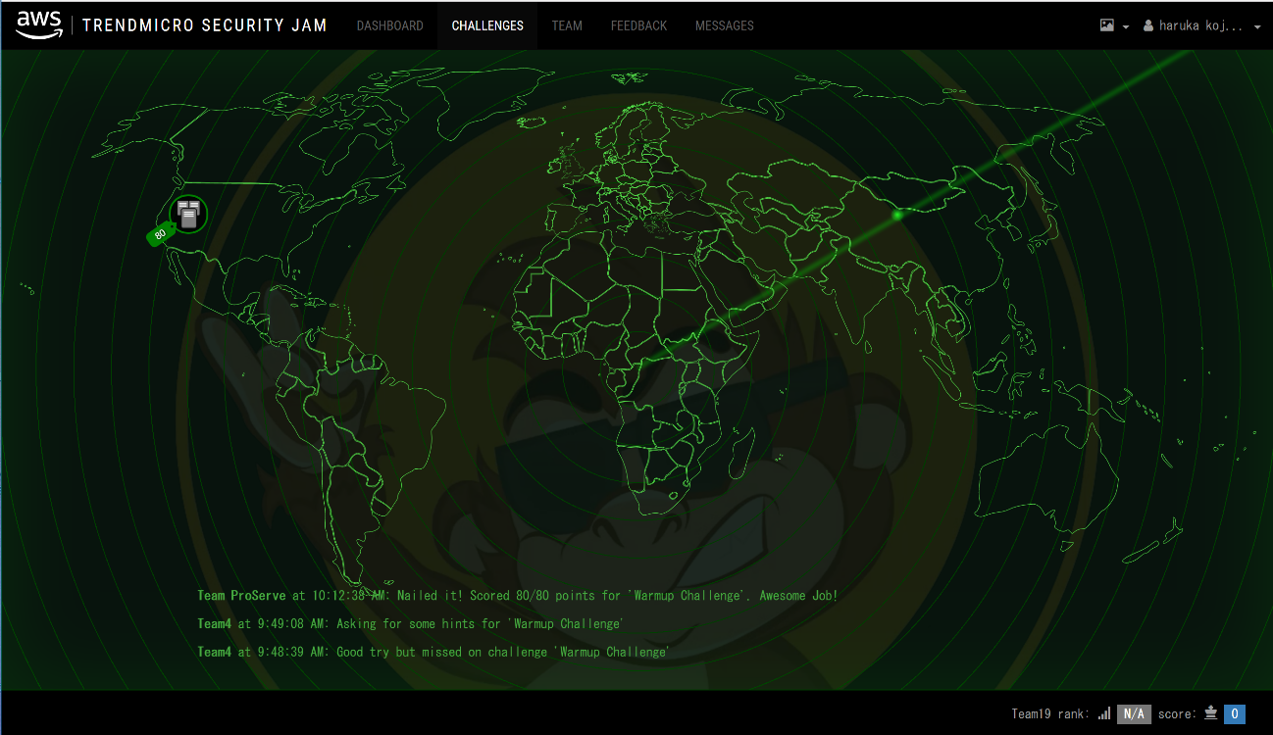
Task: Select the active Challenges tab
Action: pos(487,25)
